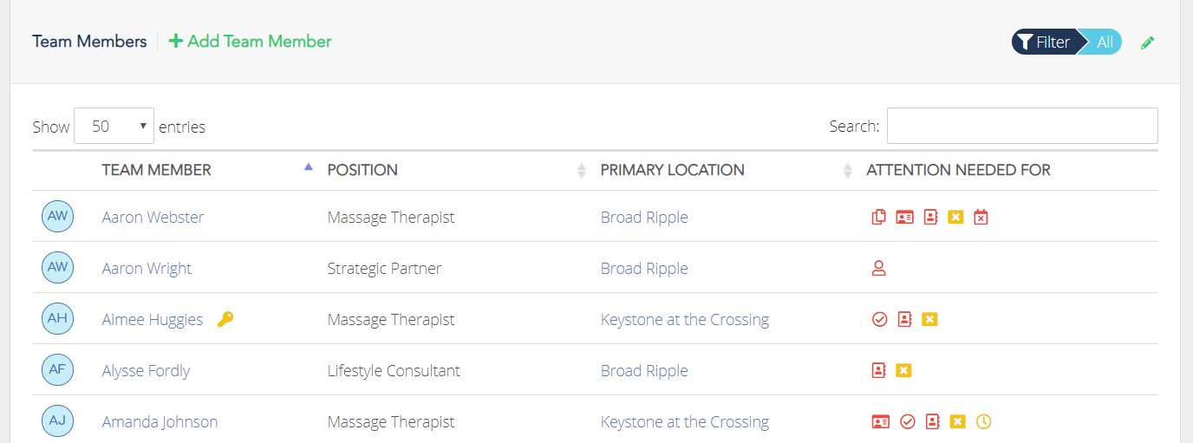
Task: Click Add Team Member link
Action: click(x=250, y=41)
